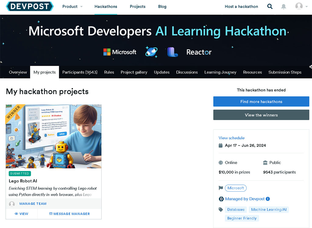312x228 pixels.
Task: Open the Rules tab
Action: point(109,72)
